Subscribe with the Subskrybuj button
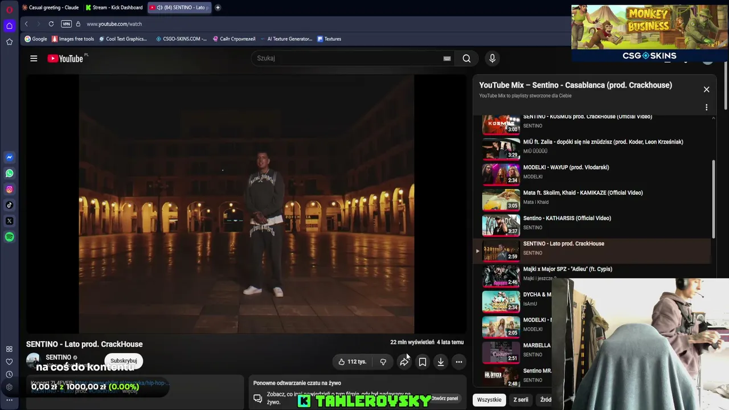 124,360
